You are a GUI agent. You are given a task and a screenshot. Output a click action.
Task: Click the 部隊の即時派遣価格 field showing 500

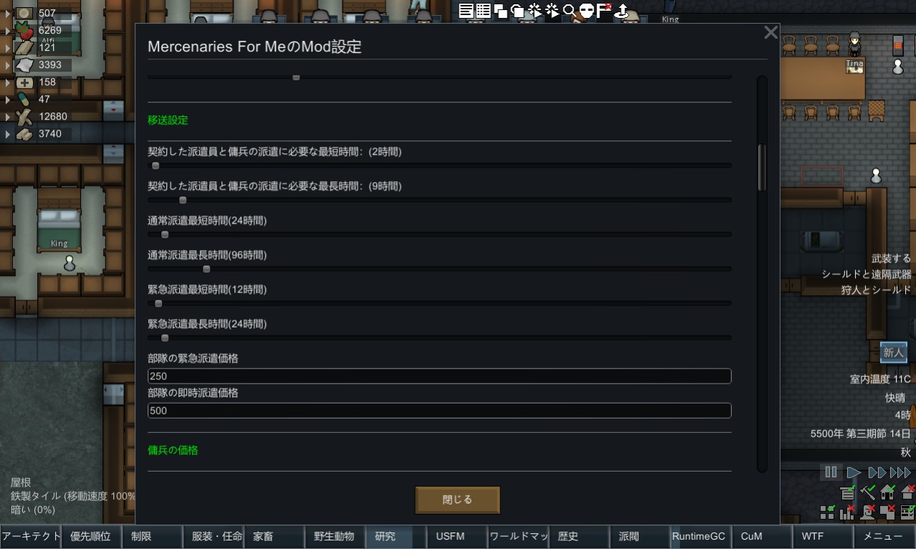[439, 411]
